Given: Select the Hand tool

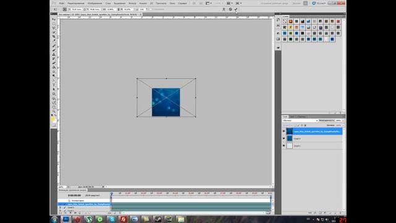Looking at the screenshot, I should point(54,107).
